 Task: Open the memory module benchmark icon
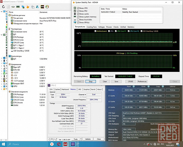(x=18, y=7)
